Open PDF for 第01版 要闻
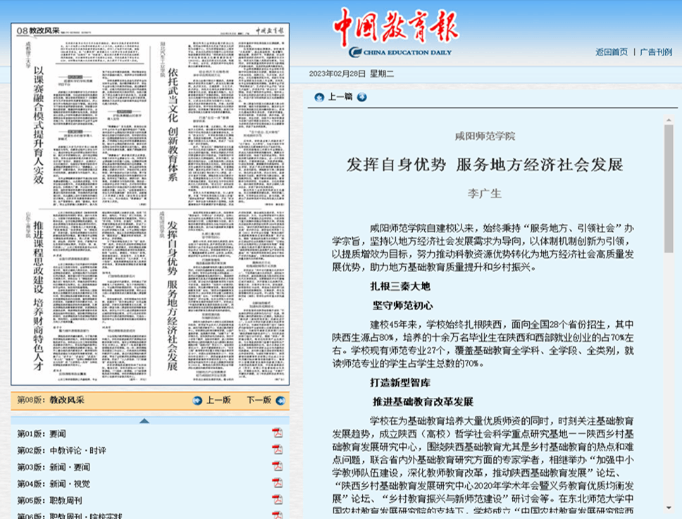 tap(278, 432)
